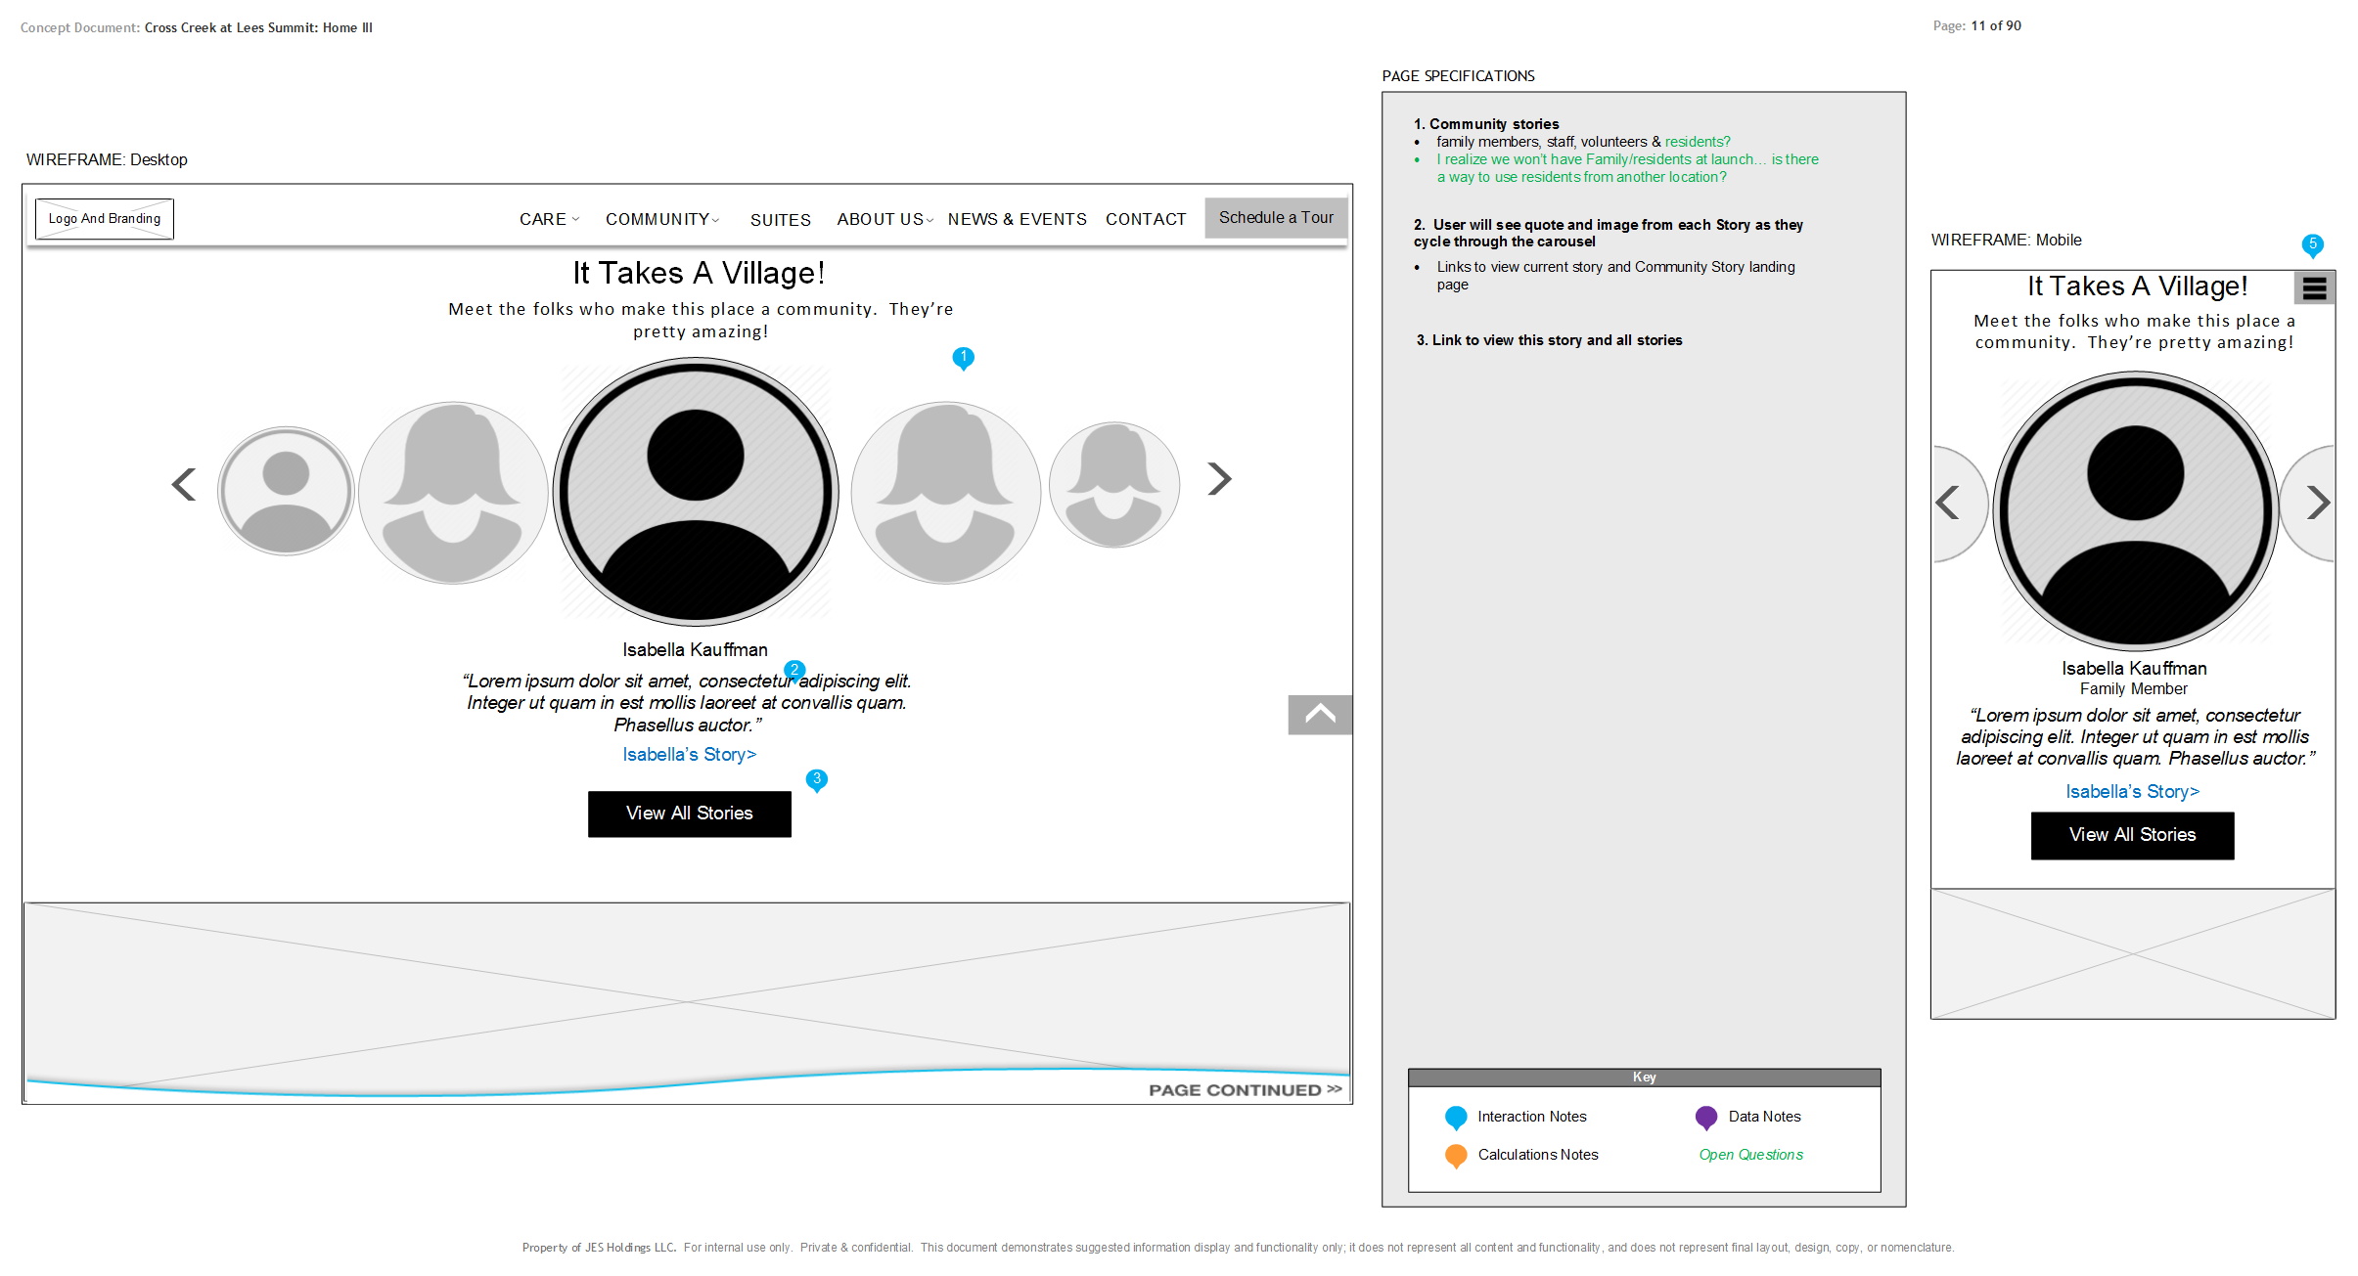Click the Logo And Branding placeholder
The width and height of the screenshot is (2358, 1276).
[x=105, y=219]
